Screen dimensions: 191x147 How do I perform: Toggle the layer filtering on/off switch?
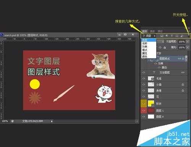point(188,36)
